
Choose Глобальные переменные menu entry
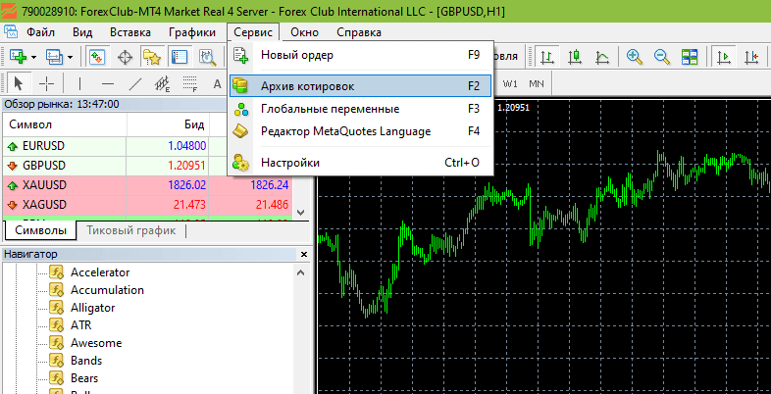point(360,109)
